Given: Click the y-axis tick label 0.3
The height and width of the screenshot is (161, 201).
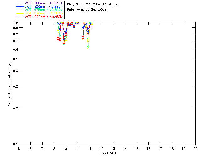Looking at the screenshot, I should (x=14, y=86).
